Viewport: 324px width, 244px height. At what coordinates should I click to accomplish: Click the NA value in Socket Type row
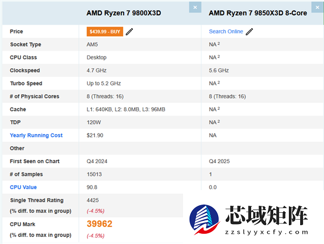(x=214, y=45)
